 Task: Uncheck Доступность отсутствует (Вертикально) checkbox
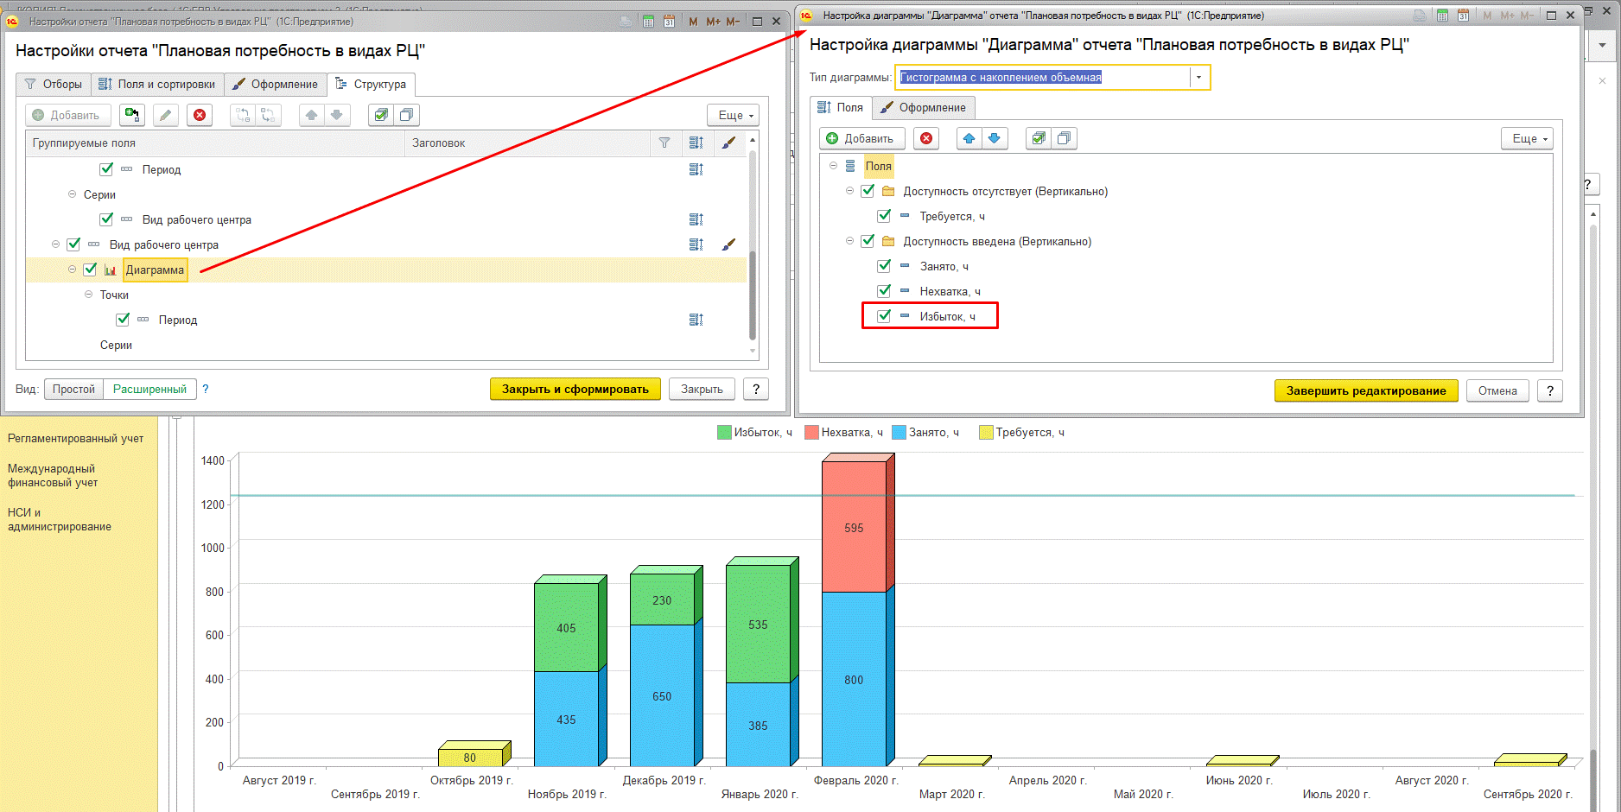coord(868,191)
